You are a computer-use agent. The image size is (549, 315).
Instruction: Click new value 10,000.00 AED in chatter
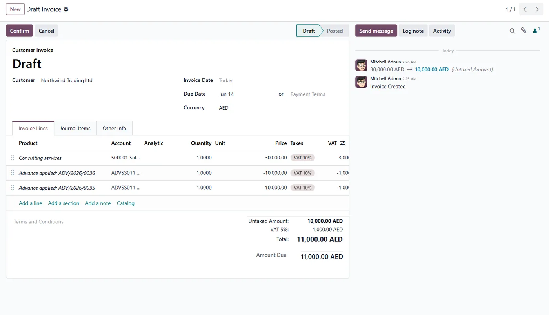click(x=432, y=69)
